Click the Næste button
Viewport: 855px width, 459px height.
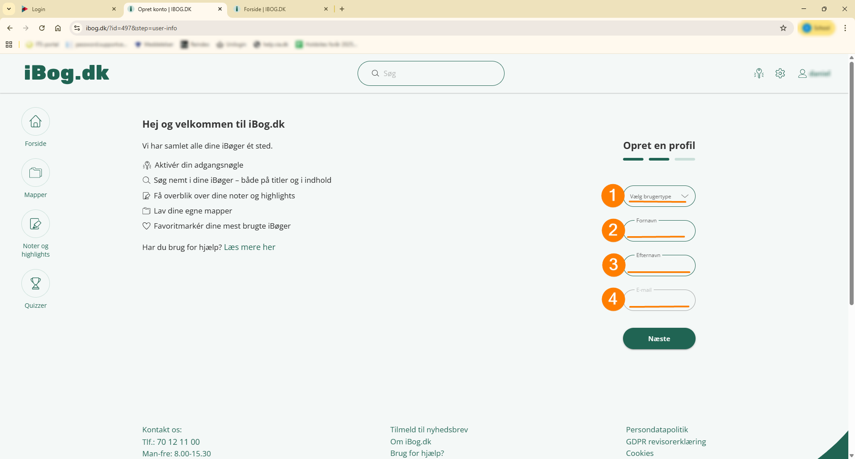659,338
